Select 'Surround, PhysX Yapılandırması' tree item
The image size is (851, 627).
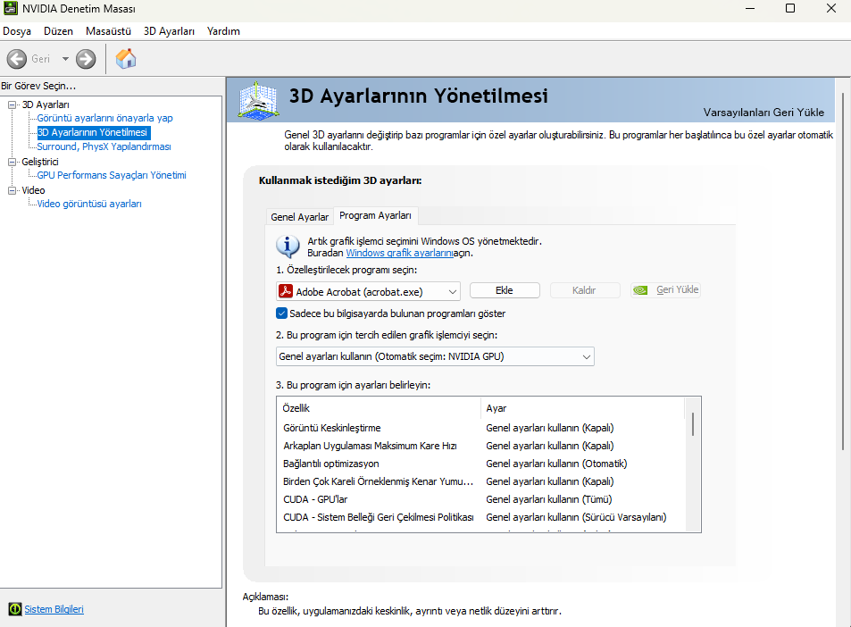[x=104, y=146]
